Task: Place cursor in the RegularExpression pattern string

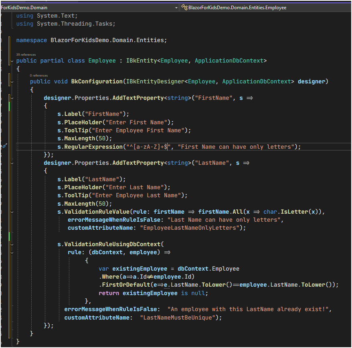Action: (x=148, y=147)
